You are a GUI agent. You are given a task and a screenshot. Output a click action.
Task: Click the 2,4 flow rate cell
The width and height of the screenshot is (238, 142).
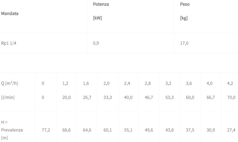128,83
